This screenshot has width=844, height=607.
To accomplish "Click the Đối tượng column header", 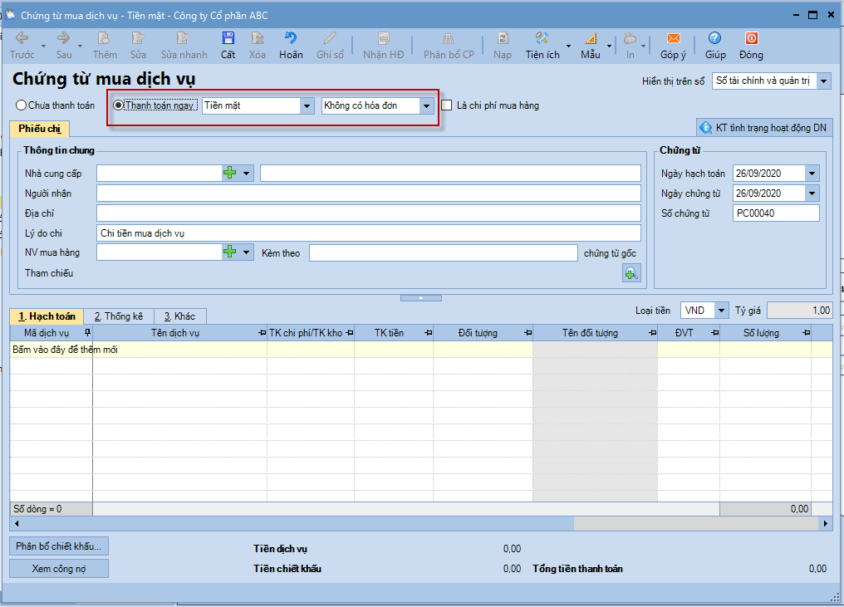I will (x=483, y=333).
